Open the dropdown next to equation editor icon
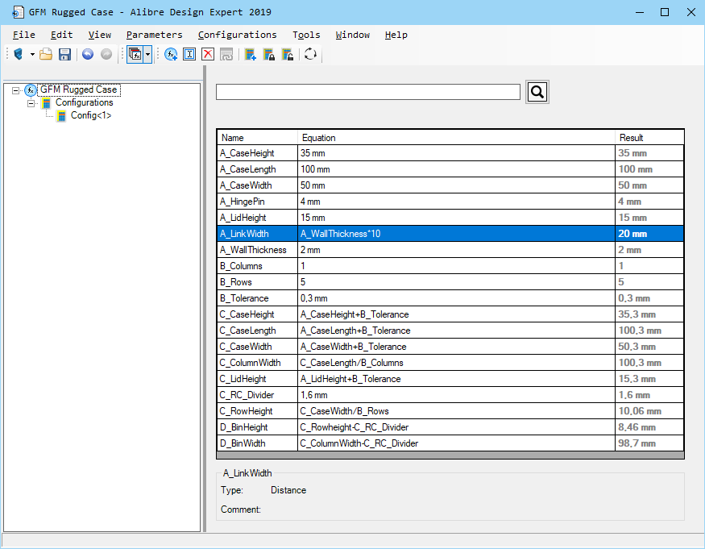 (x=147, y=55)
